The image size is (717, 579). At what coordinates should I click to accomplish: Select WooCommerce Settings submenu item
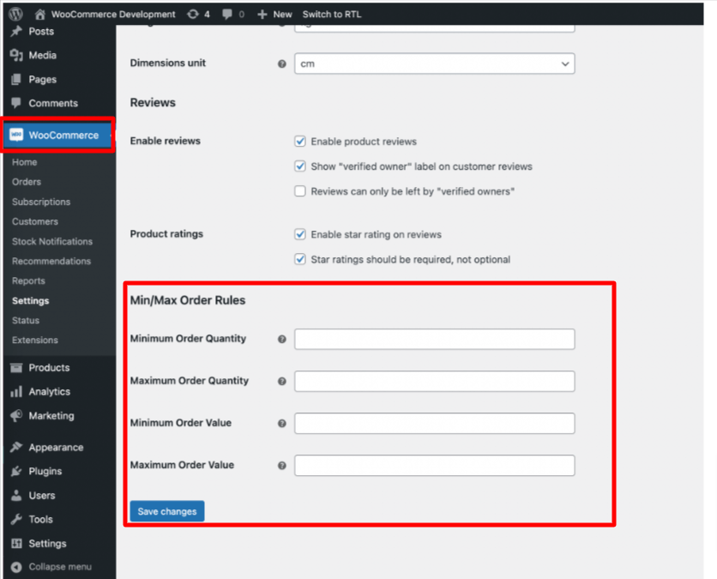(31, 301)
